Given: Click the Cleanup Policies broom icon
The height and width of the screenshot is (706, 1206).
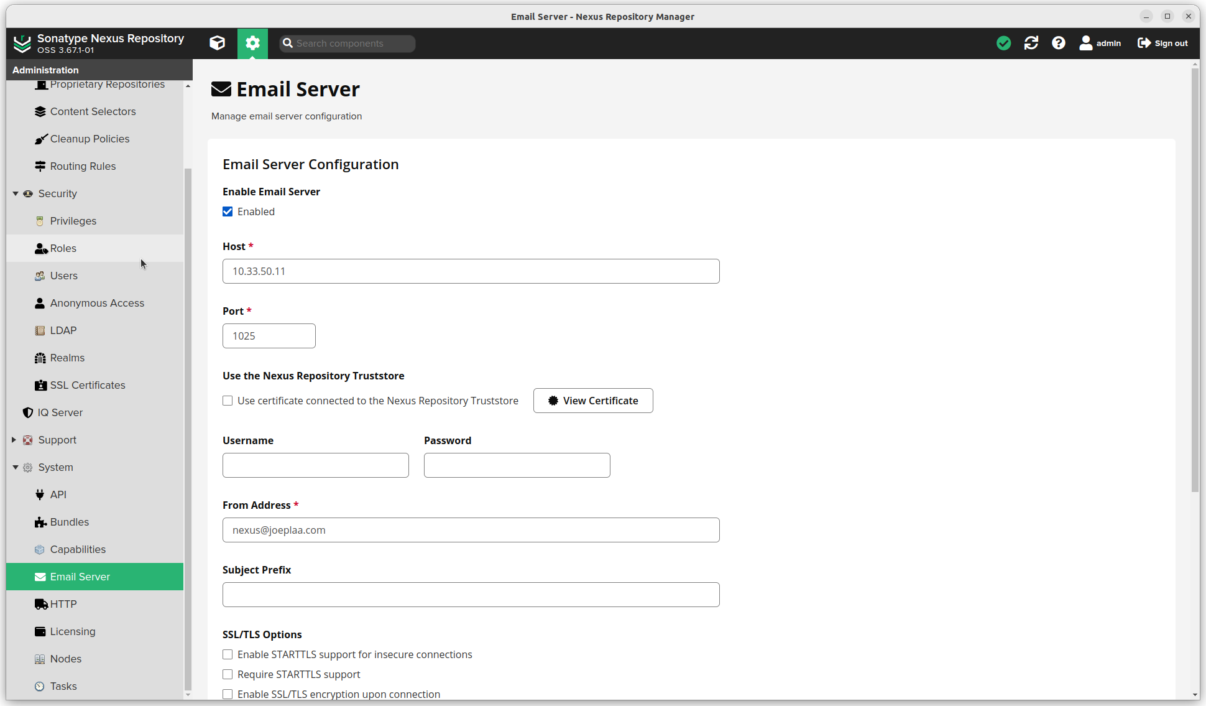Looking at the screenshot, I should point(40,139).
